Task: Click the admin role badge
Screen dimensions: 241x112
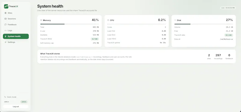Action: [24, 102]
